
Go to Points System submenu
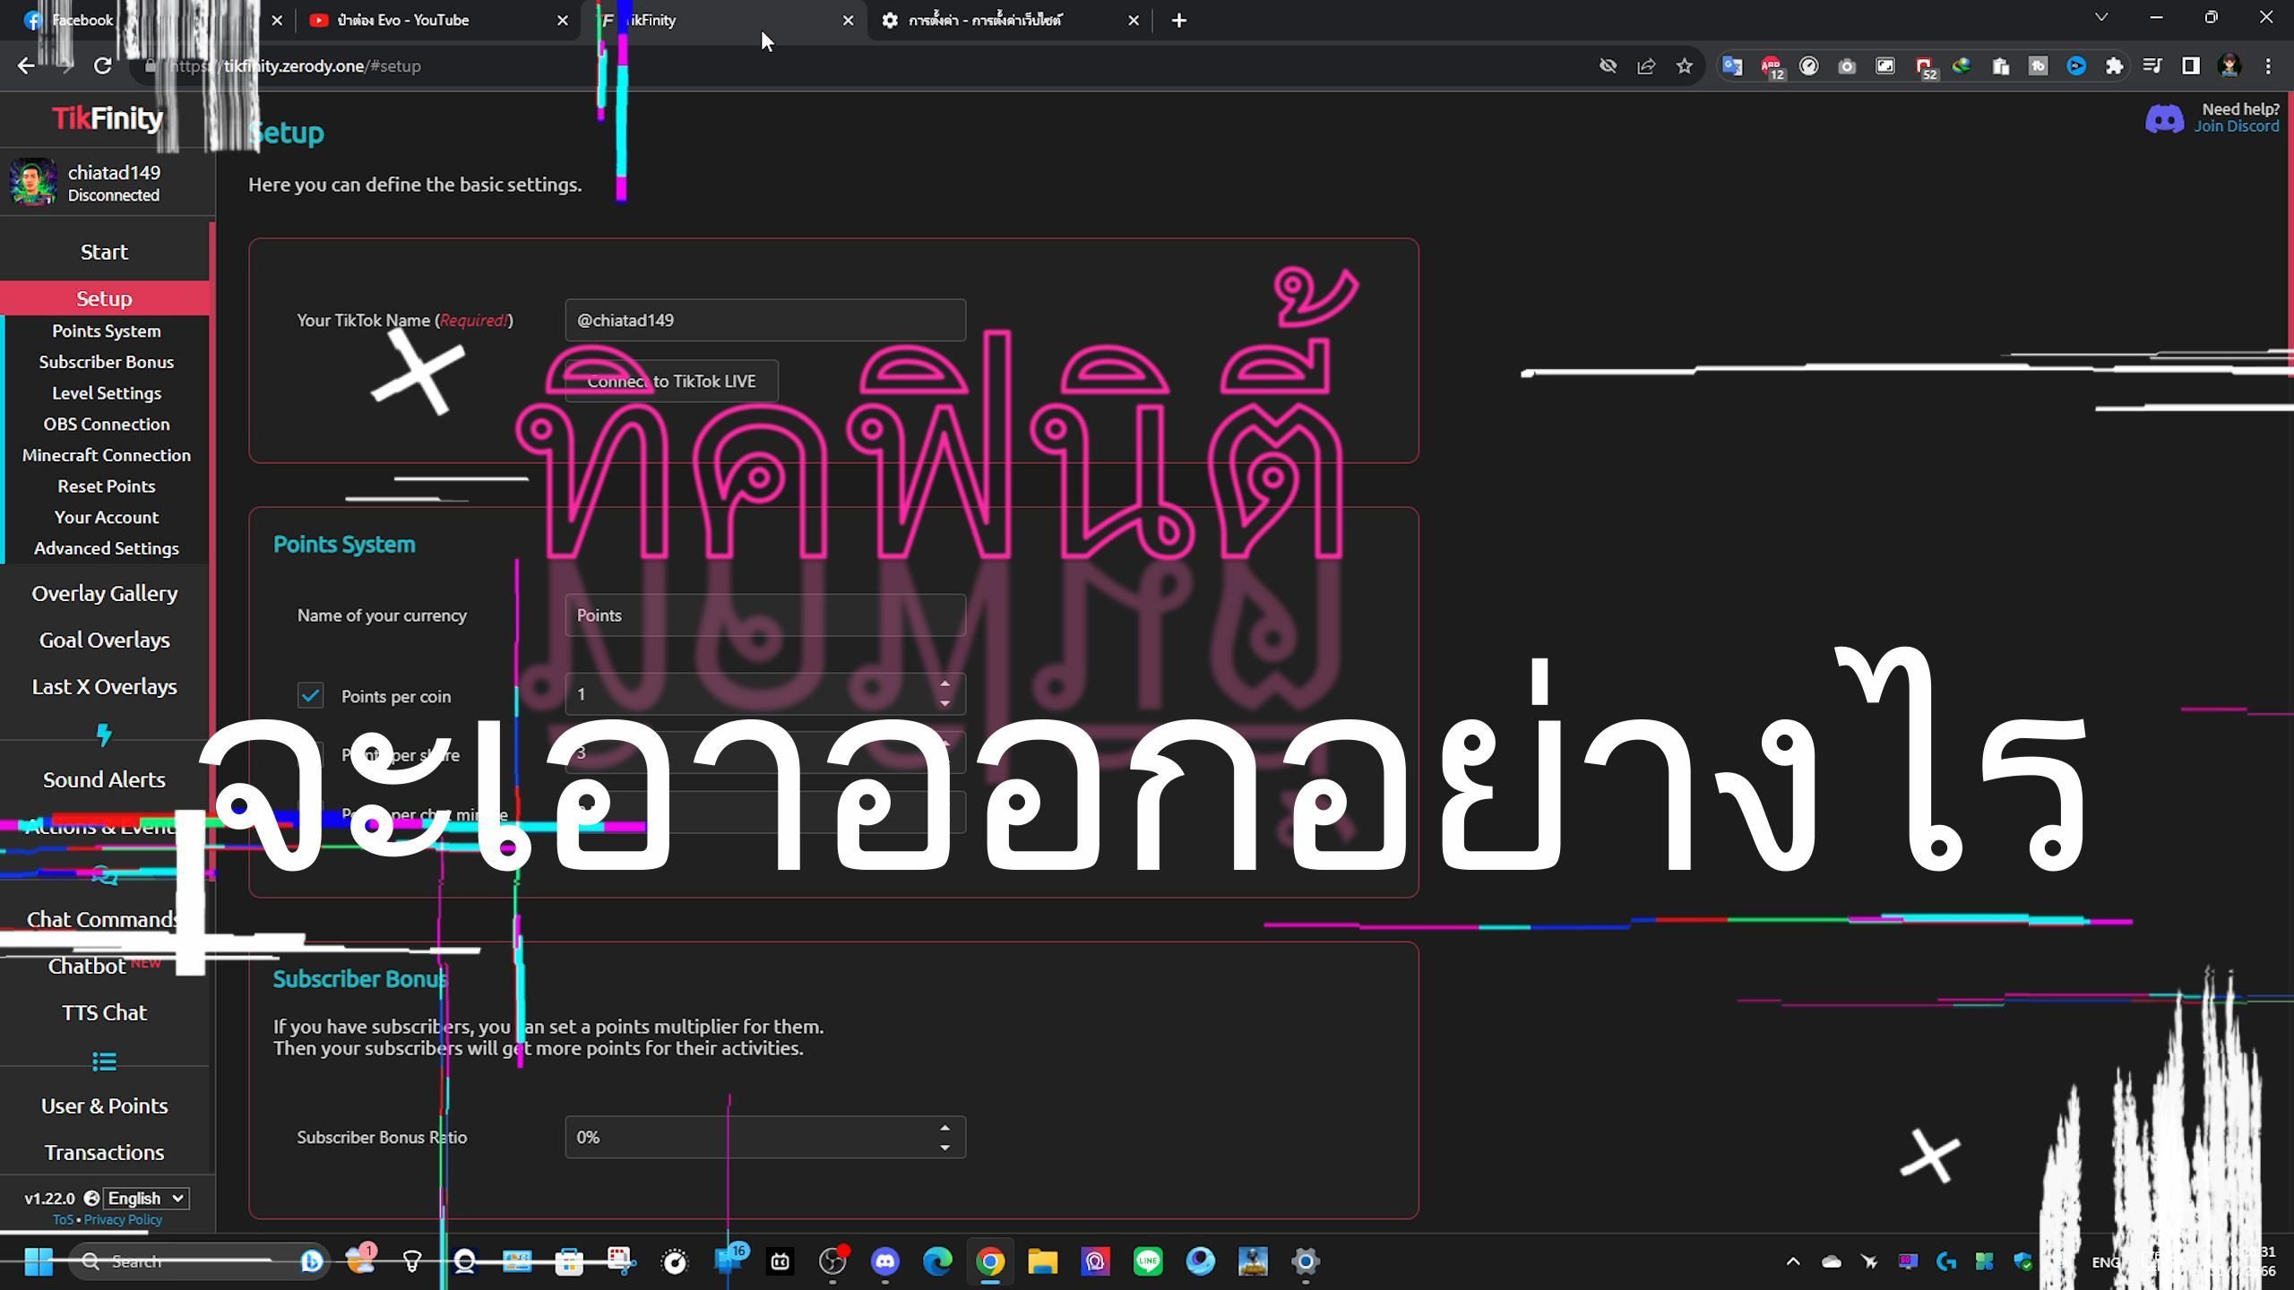107,331
